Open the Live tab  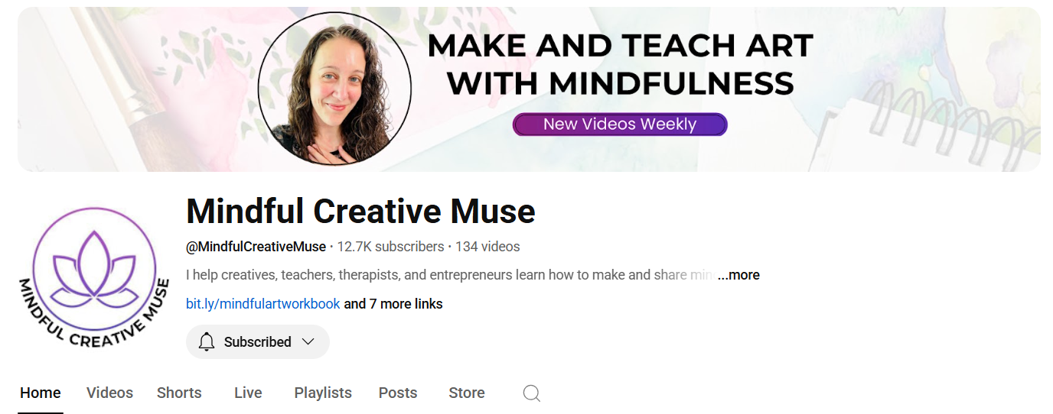pos(248,393)
